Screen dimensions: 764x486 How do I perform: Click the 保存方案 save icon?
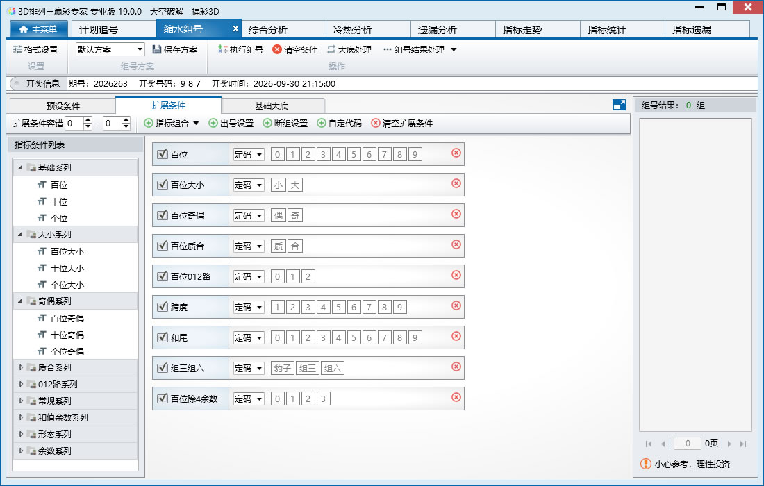point(157,50)
